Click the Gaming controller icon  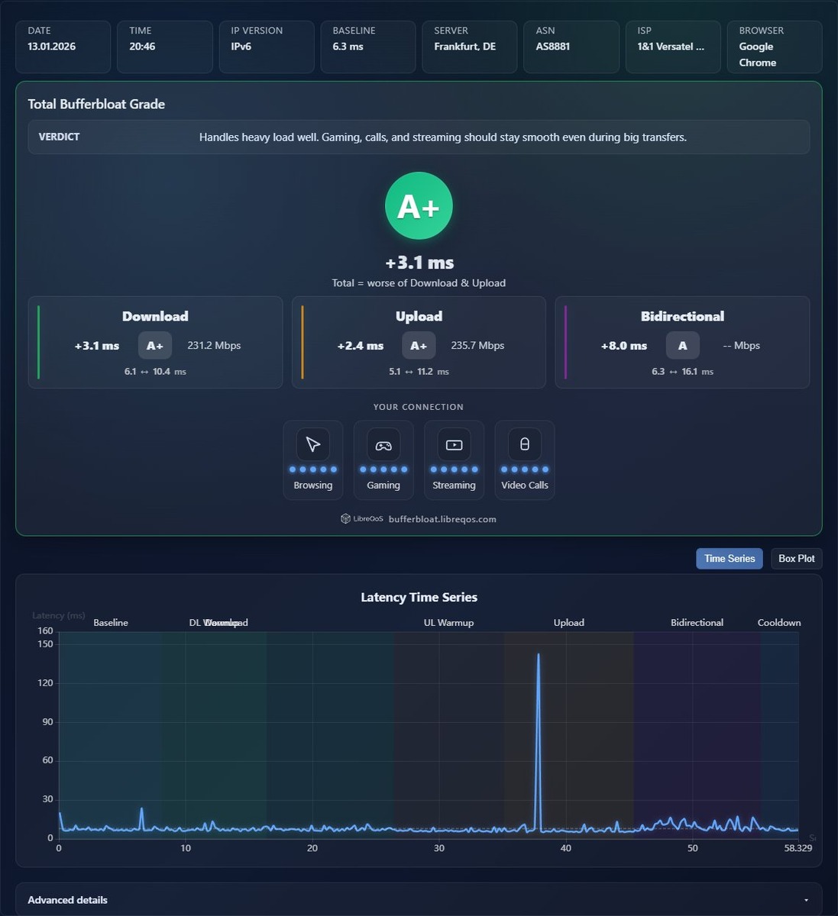click(383, 444)
